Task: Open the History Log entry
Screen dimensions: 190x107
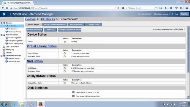Action: pos(10,50)
